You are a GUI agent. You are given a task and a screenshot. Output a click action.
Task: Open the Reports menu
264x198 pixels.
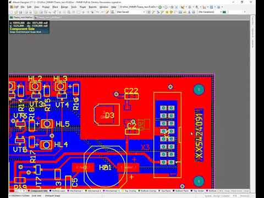click(x=93, y=7)
